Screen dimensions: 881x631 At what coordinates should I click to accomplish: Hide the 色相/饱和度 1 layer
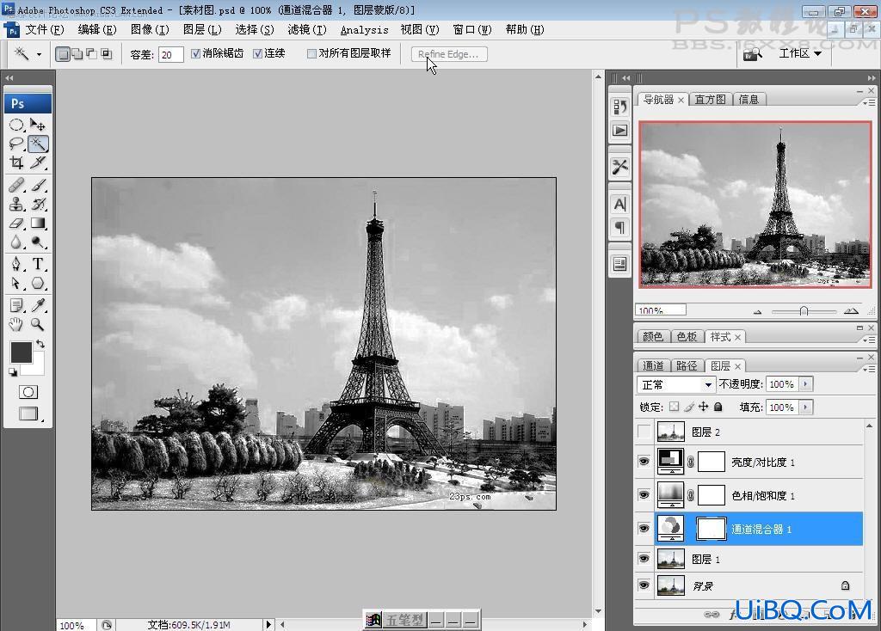tap(644, 494)
